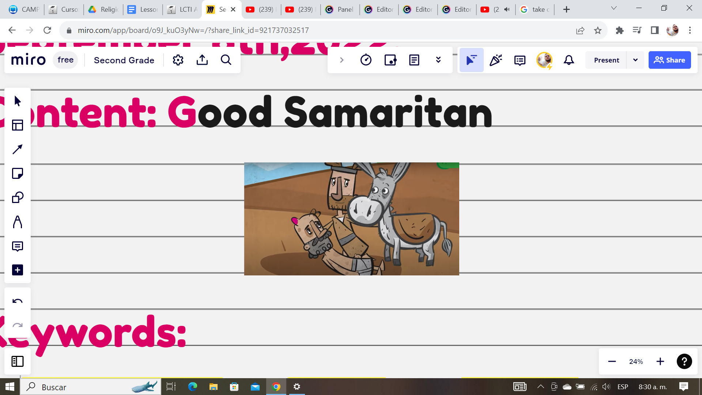
Task: Expand hidden collaboration tools with double chevron
Action: (438, 60)
